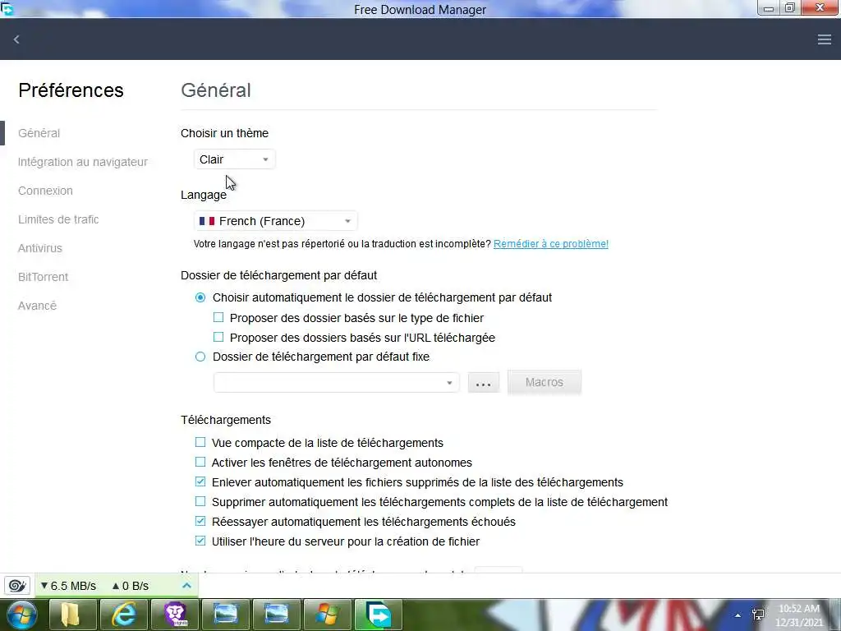Uncheck Réessayer automatiquement les téléchargements échoués

200,522
